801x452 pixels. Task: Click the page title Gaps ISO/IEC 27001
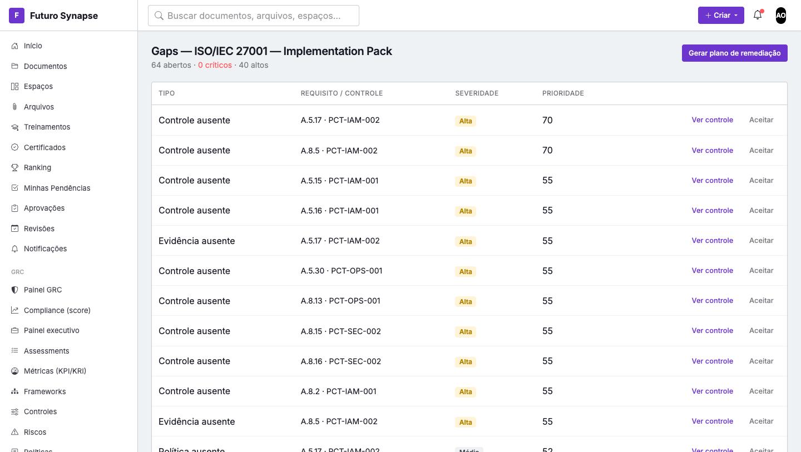click(x=271, y=51)
